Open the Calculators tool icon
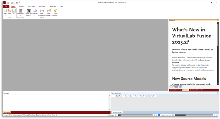Viewport: 220px width, 119px height. coord(21,11)
